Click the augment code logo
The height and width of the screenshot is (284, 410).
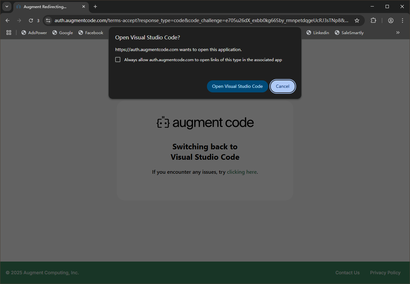pyautogui.click(x=205, y=123)
